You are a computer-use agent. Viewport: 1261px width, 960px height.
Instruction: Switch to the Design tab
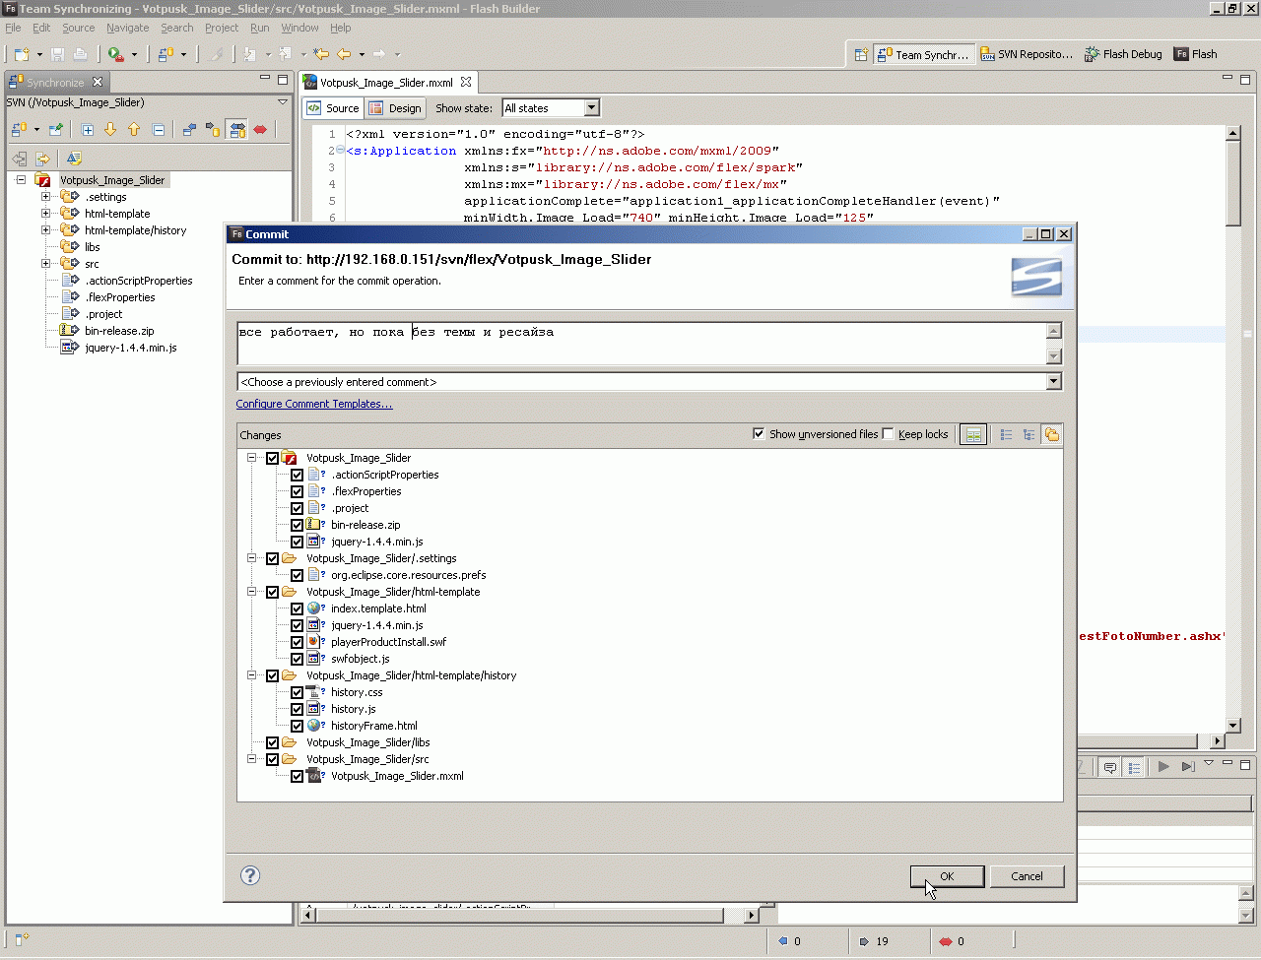[395, 108]
